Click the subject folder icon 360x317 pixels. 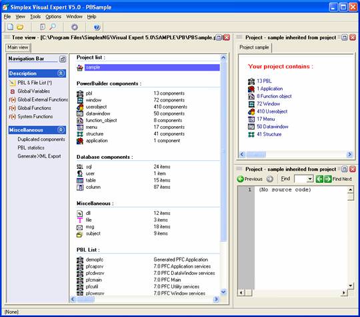point(80,234)
